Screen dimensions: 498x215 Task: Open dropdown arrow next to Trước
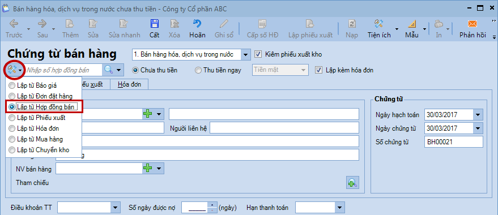(28, 29)
